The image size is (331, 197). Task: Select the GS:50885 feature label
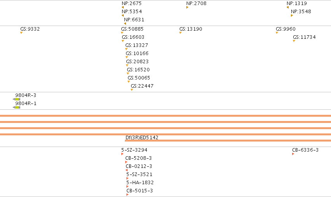click(132, 29)
